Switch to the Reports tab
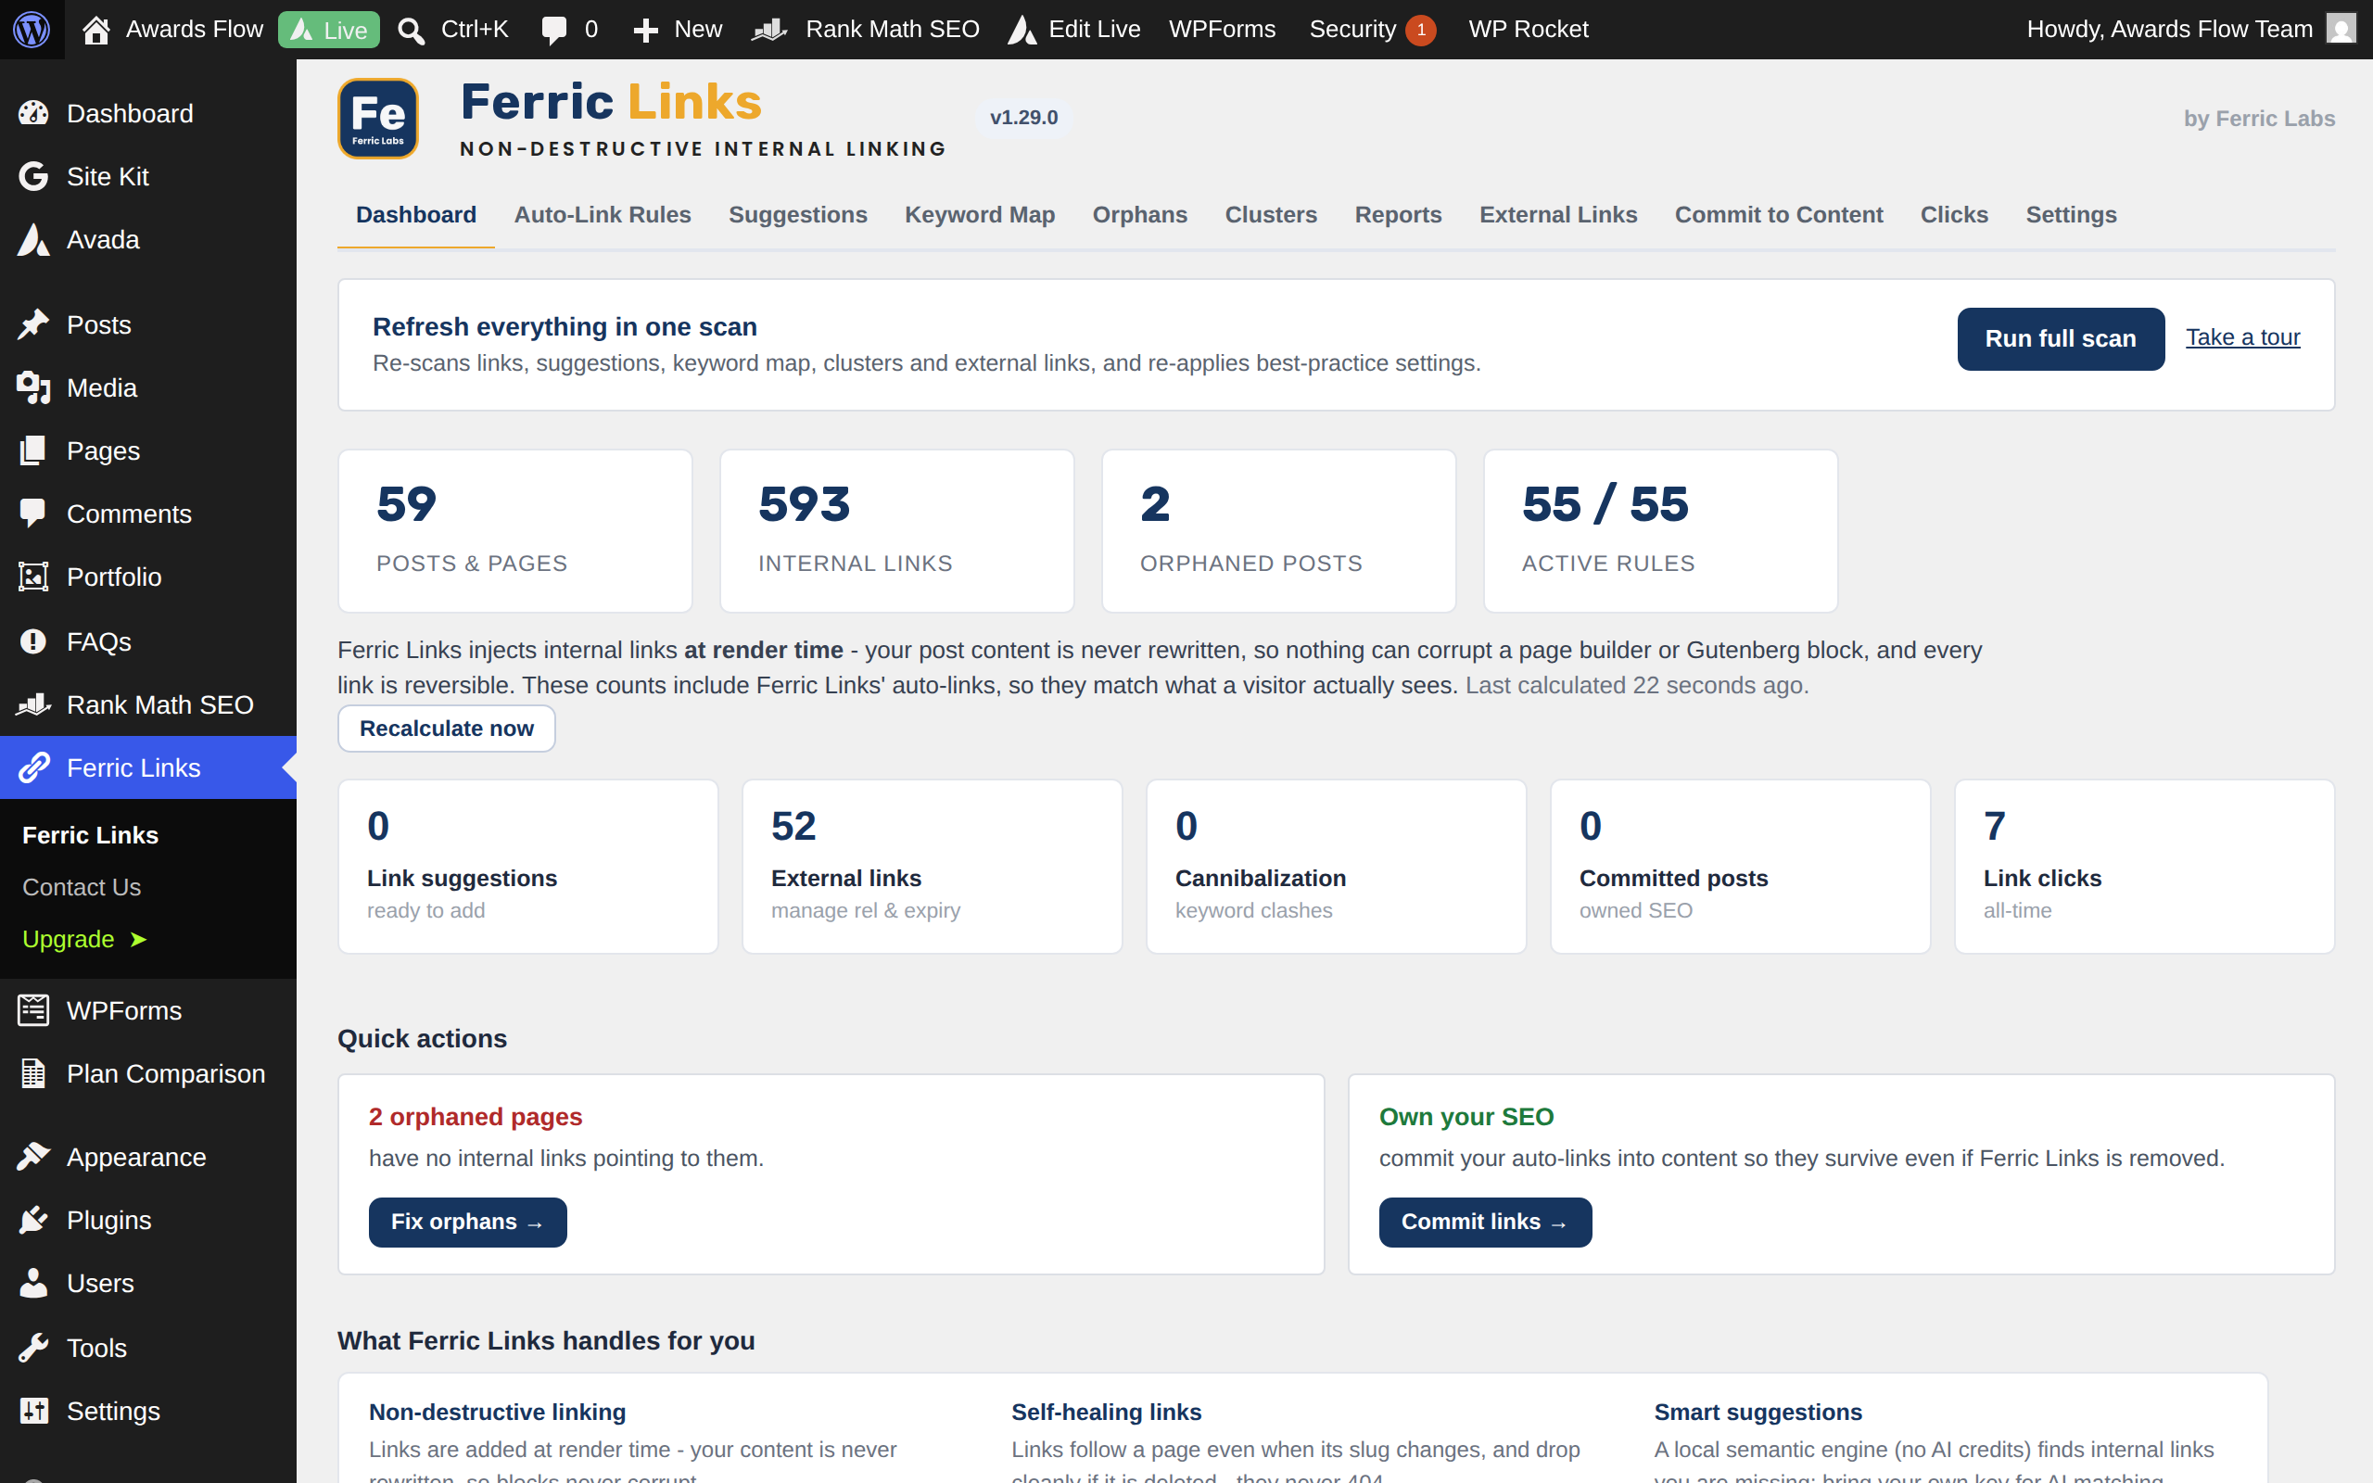This screenshot has width=2373, height=1483. [x=1398, y=215]
